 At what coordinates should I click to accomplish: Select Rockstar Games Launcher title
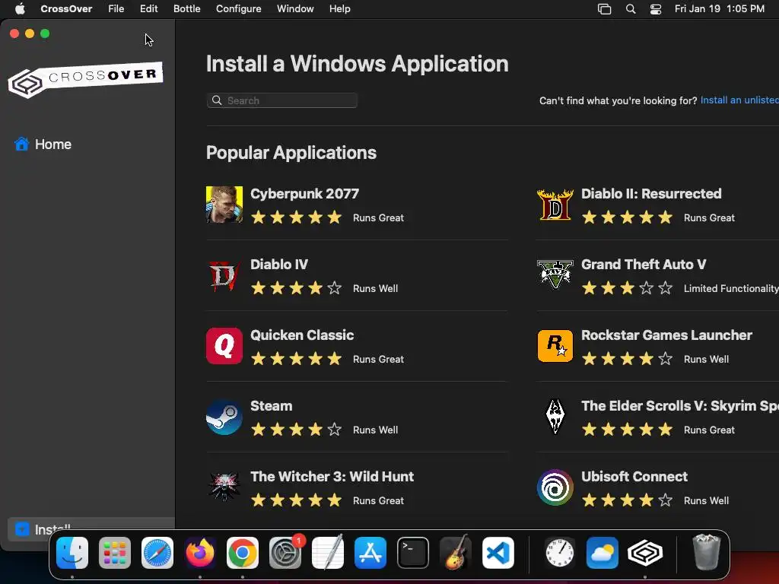click(x=666, y=335)
